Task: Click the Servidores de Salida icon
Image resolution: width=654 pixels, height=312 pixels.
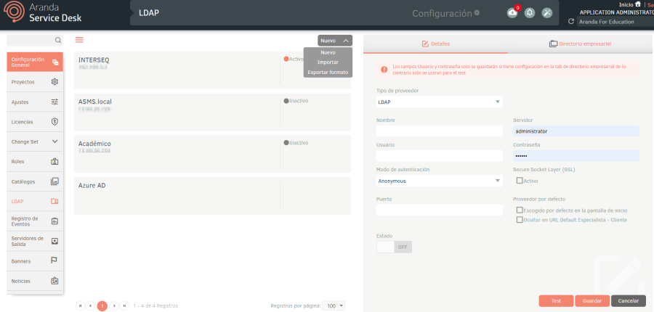Action: [x=54, y=241]
